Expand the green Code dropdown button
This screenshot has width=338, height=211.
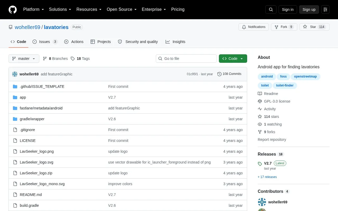[233, 59]
